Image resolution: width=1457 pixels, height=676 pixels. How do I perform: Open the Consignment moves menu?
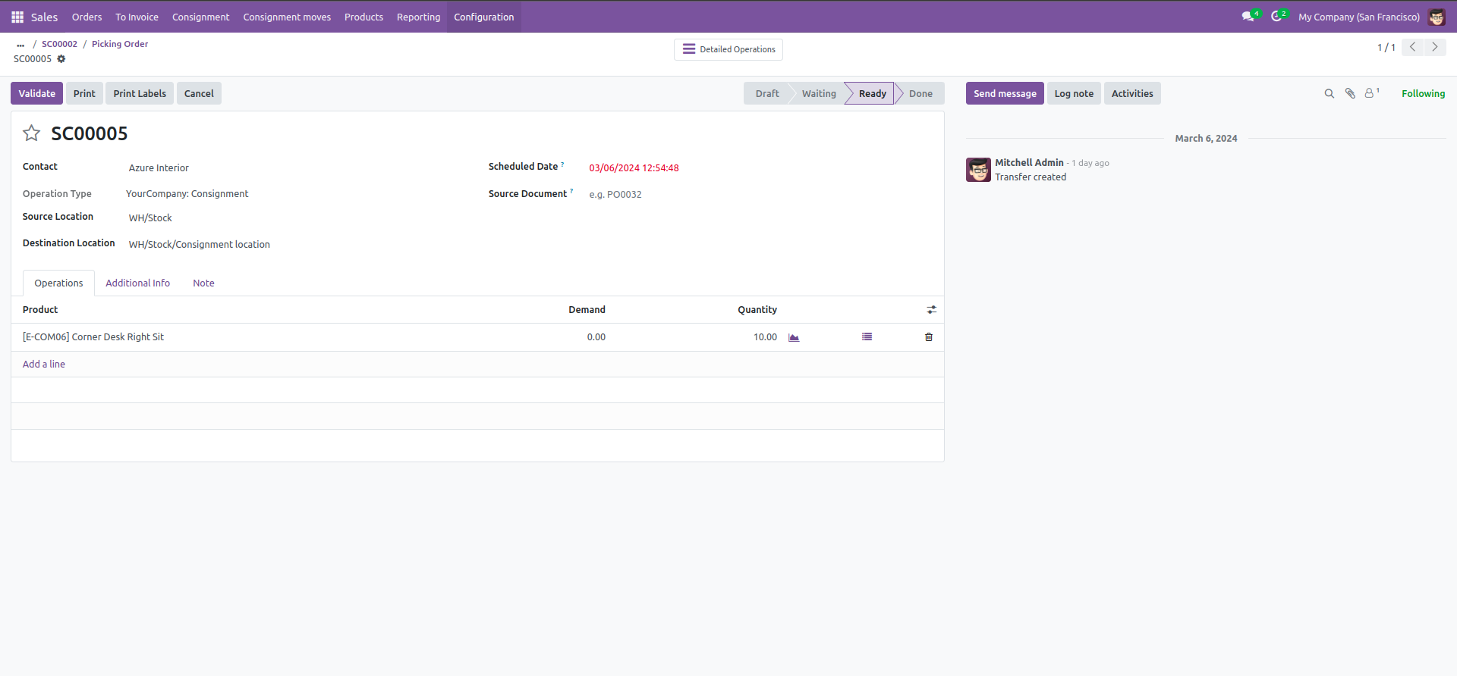click(287, 17)
